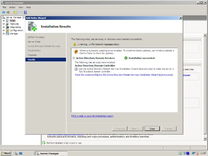Click the Forward arrow toolbar icon
The height and width of the screenshot is (156, 208).
[x=8, y=12]
